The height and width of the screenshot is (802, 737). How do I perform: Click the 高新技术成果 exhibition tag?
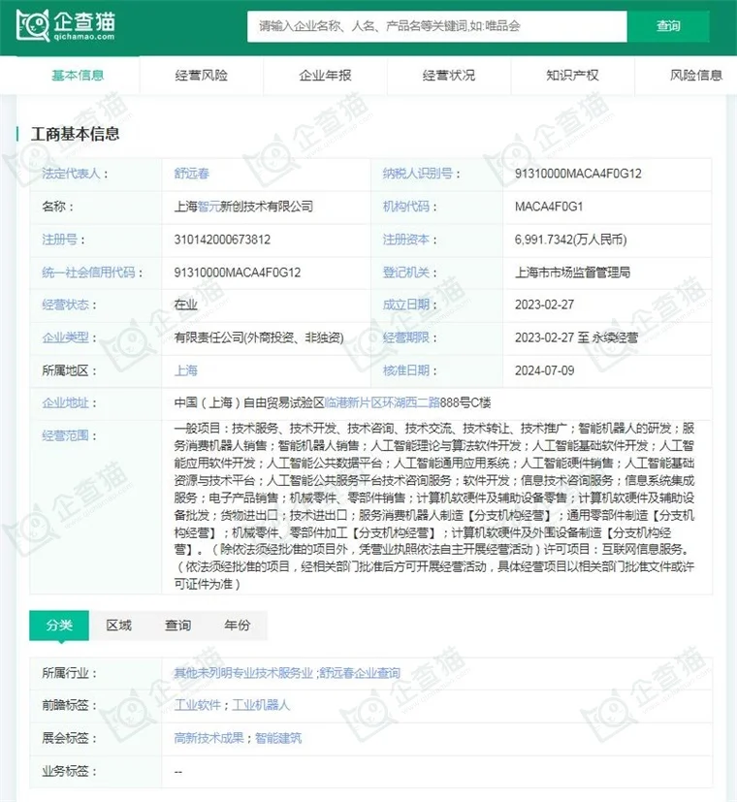point(208,738)
